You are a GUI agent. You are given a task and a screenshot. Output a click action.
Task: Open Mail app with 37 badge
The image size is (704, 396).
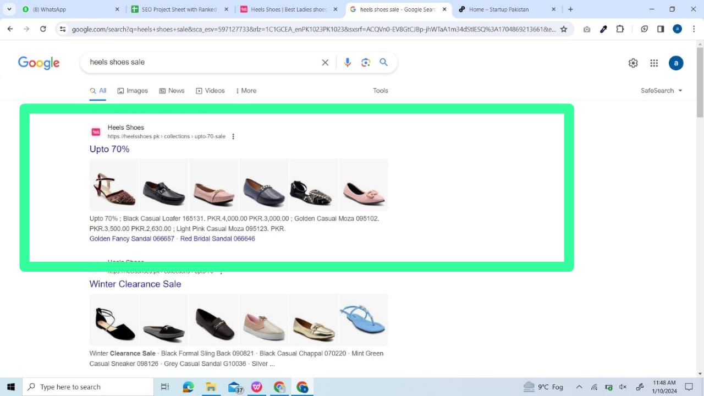point(235,387)
